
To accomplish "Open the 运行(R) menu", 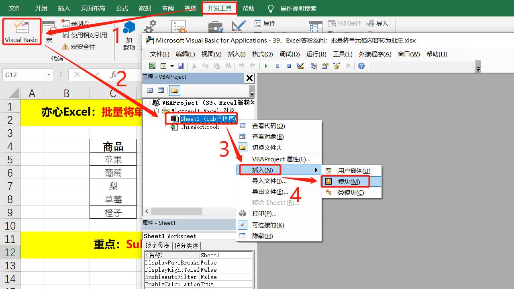I will pyautogui.click(x=316, y=54).
